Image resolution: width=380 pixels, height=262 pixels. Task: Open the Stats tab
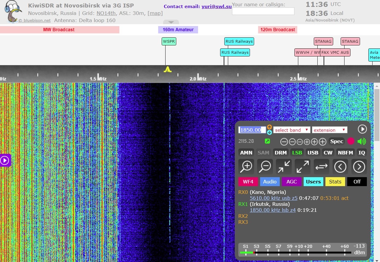coord(335,182)
